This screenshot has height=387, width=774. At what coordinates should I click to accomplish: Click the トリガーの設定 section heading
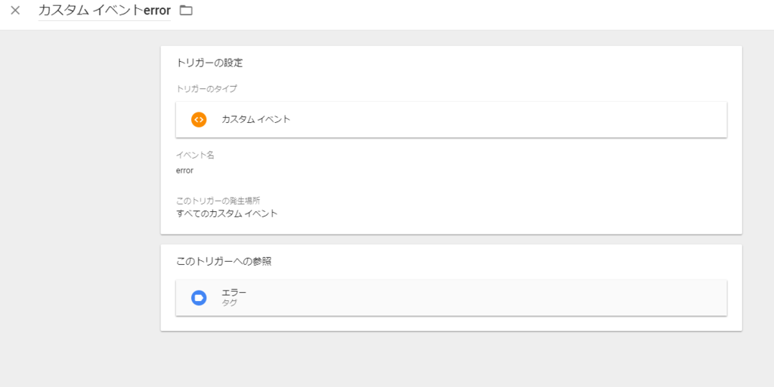coord(209,63)
